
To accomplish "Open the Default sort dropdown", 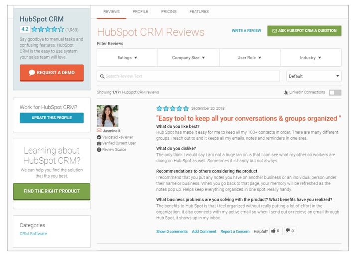I will pyautogui.click(x=314, y=76).
